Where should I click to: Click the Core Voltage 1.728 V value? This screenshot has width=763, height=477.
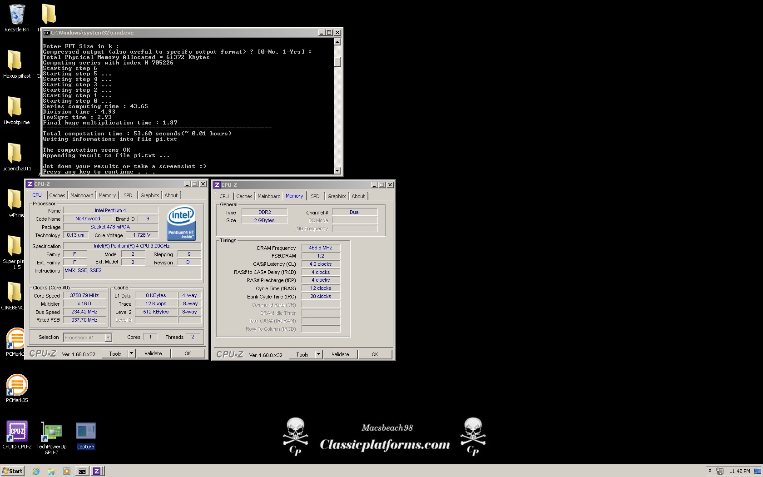pos(142,235)
